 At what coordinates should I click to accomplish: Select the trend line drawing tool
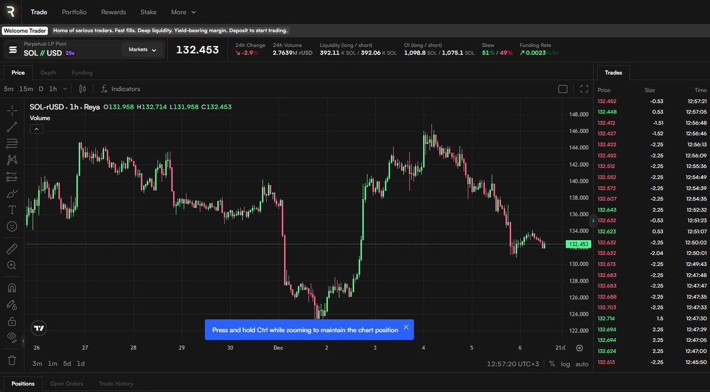pyautogui.click(x=12, y=127)
